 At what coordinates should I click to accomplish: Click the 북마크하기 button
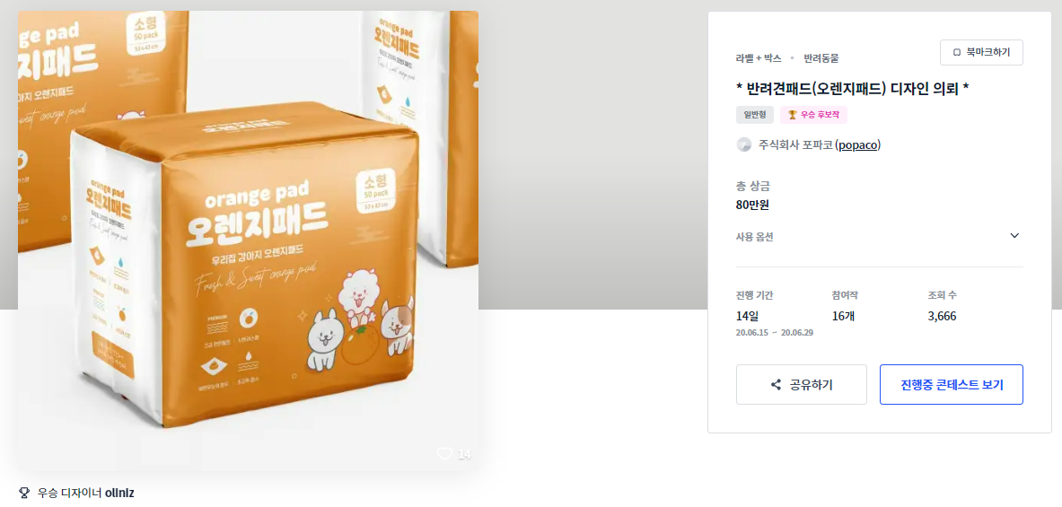click(981, 52)
